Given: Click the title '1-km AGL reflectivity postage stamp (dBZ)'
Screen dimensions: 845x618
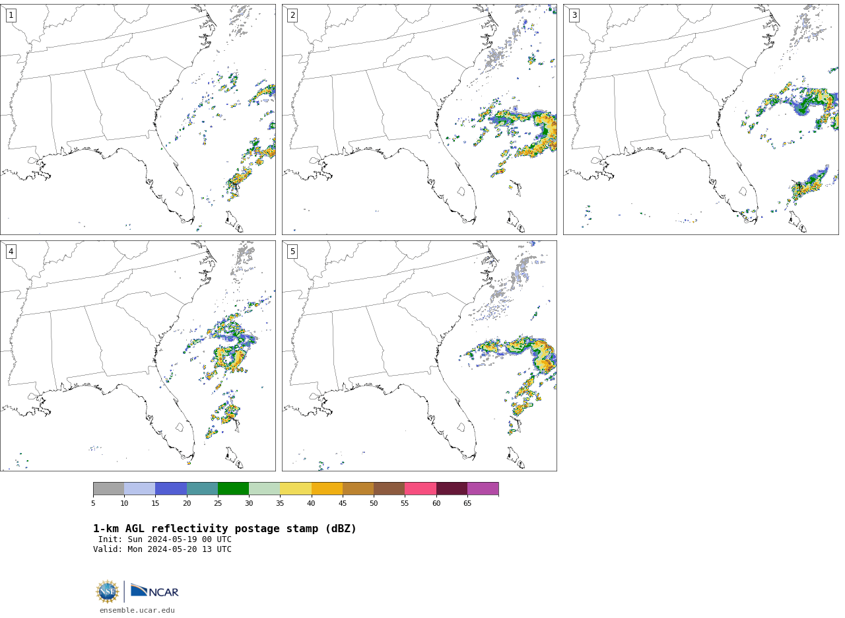Looking at the screenshot, I should 224,529.
